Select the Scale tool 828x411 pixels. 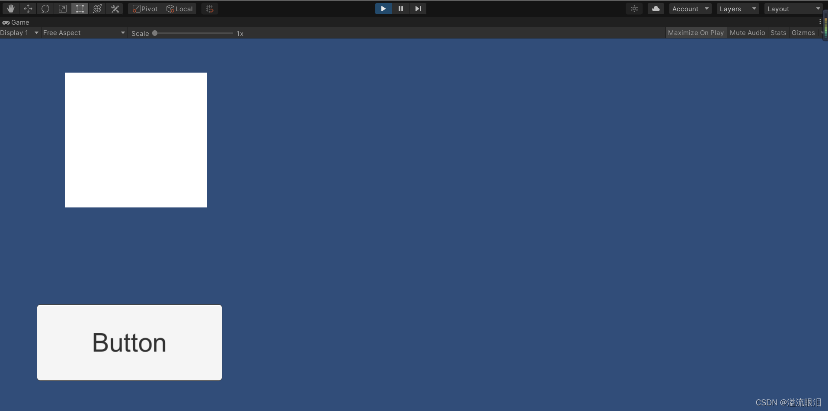click(x=63, y=9)
